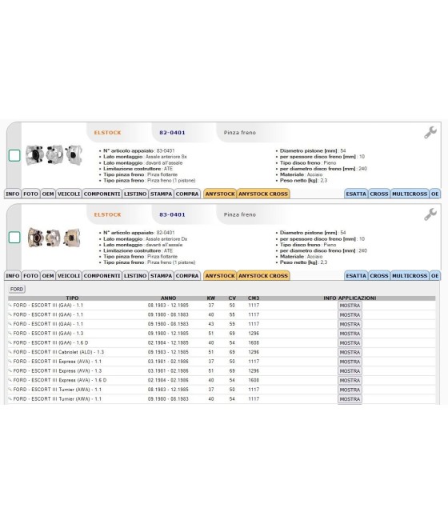The image size is (448, 524).
Task: Click MOSTRA for Escort III Cabriolet (ALD) 1.3
Action: click(x=350, y=352)
